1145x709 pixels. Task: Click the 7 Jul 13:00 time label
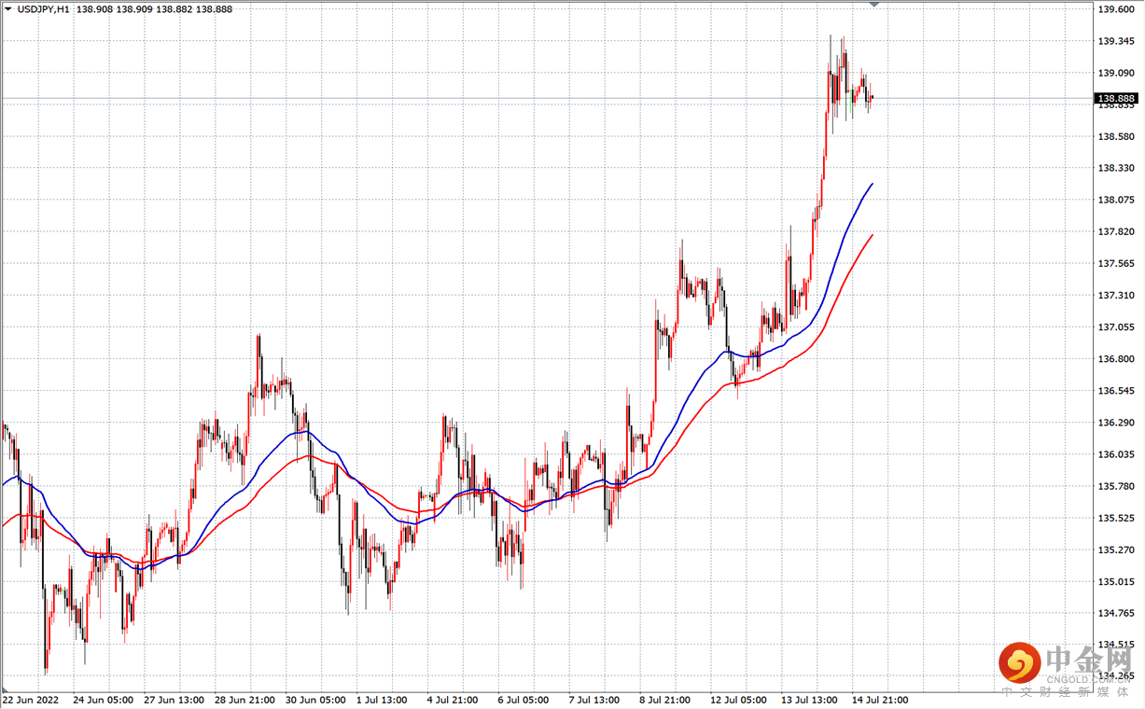pos(596,700)
